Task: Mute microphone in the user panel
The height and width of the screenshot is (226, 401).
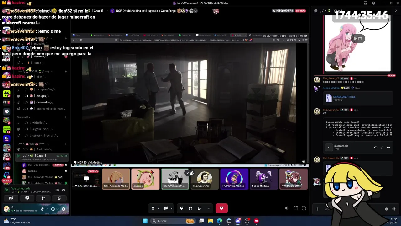Action: [42, 209]
